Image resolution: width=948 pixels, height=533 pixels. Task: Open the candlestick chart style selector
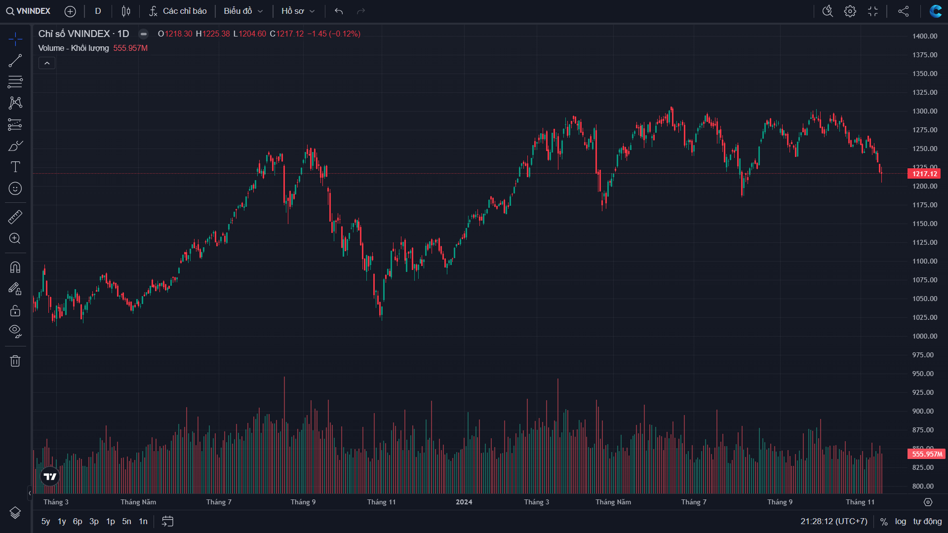click(126, 11)
